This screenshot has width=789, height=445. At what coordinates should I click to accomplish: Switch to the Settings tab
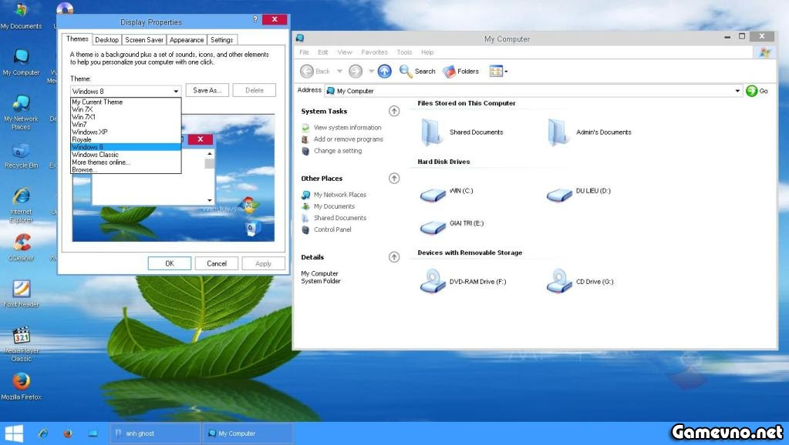(x=221, y=40)
